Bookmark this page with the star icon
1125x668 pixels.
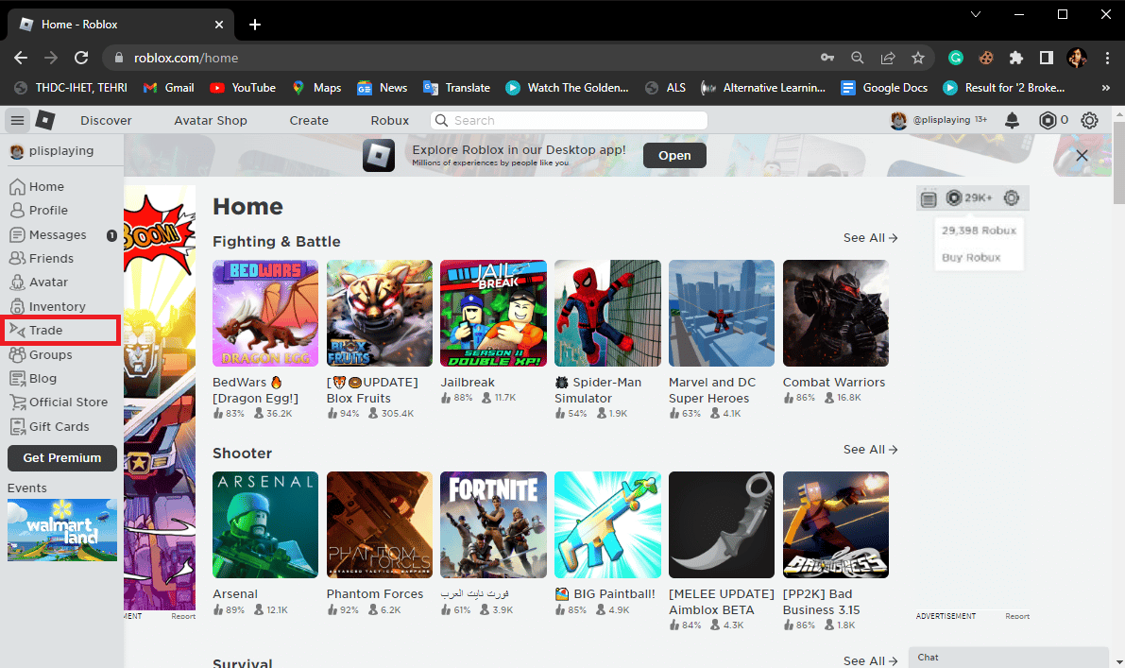[x=917, y=58]
